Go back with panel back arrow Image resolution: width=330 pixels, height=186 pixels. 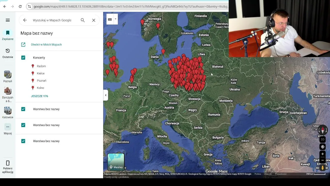pyautogui.click(x=25, y=20)
